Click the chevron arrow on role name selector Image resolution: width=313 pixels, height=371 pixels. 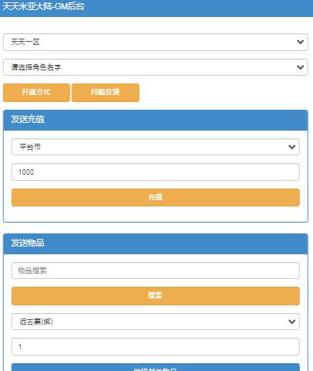click(x=300, y=67)
